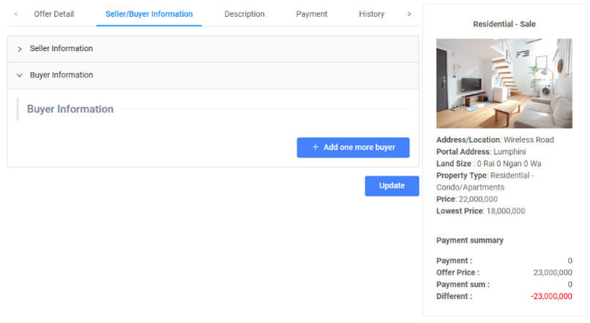Click the right tab scroll arrow

[408, 14]
